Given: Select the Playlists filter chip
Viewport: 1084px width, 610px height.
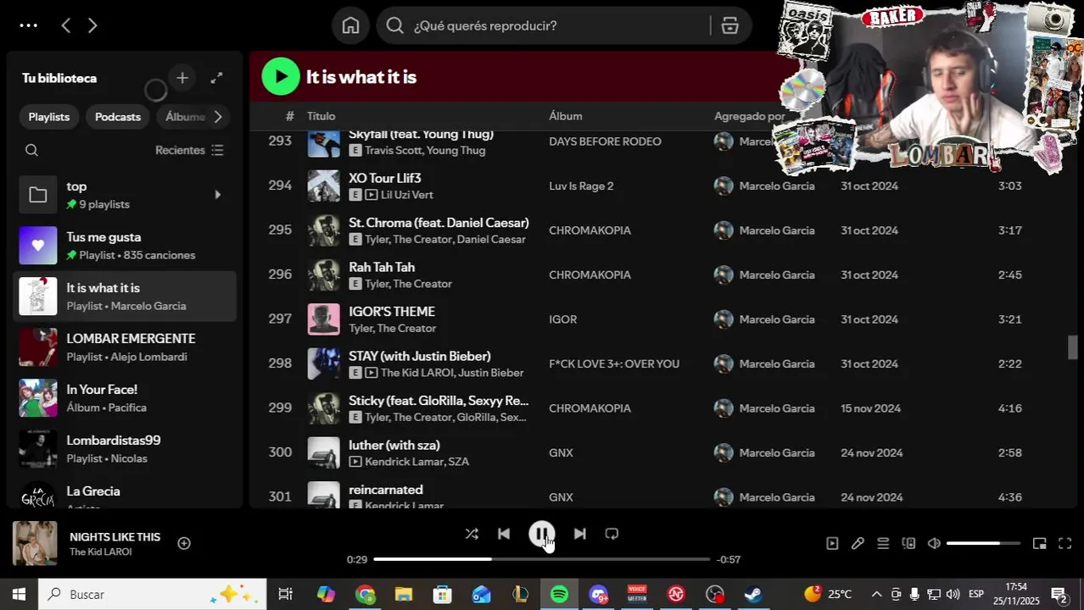Looking at the screenshot, I should pos(49,117).
